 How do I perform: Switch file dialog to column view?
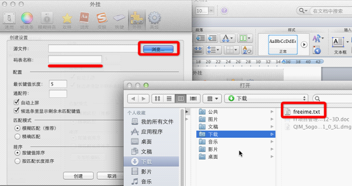(x=181, y=99)
